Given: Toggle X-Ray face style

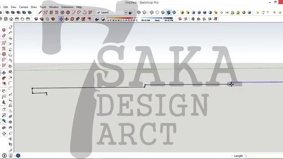Looking at the screenshot, I should pos(139,12).
